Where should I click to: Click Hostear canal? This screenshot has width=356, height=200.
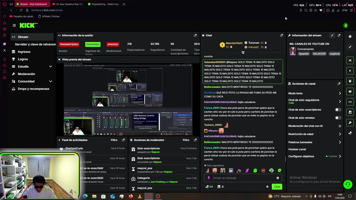[297, 149]
